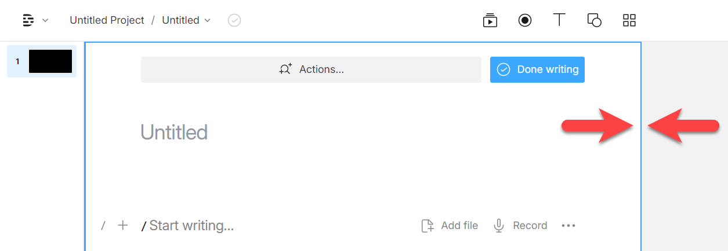This screenshot has height=251, width=728.
Task: Open the three-dots more options menu
Action: coord(568,226)
